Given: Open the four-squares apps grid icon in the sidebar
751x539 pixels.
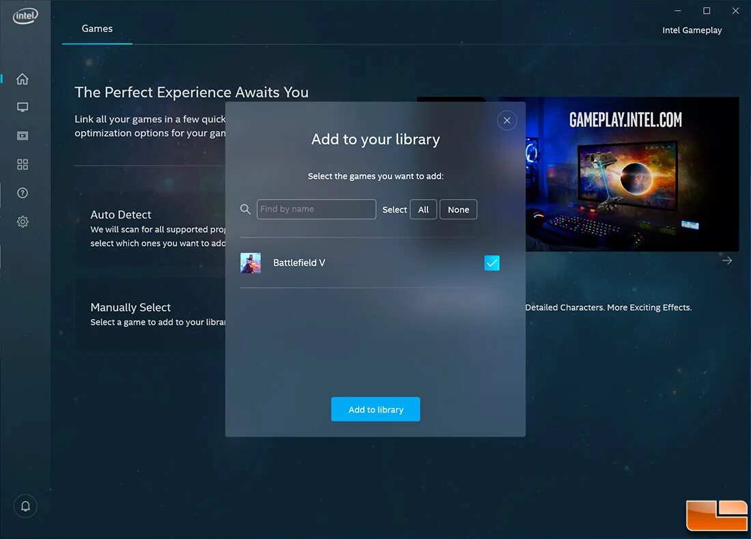Looking at the screenshot, I should click(23, 165).
